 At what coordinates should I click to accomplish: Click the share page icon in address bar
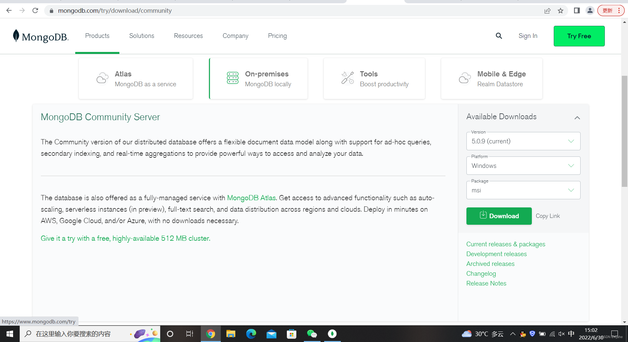pos(547,10)
